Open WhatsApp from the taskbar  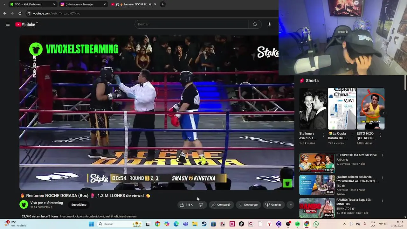point(316,224)
